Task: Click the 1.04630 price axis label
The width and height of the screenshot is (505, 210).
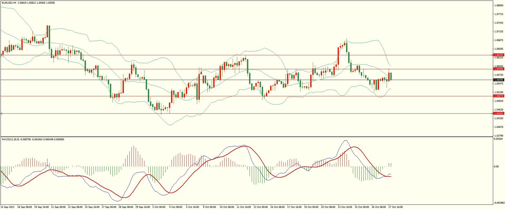Action: (x=499, y=110)
